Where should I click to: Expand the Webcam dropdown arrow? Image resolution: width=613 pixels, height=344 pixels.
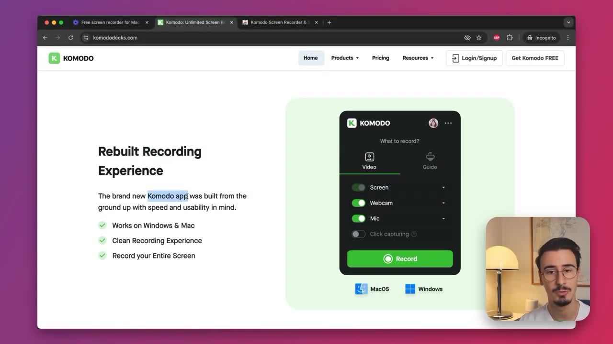click(x=443, y=203)
